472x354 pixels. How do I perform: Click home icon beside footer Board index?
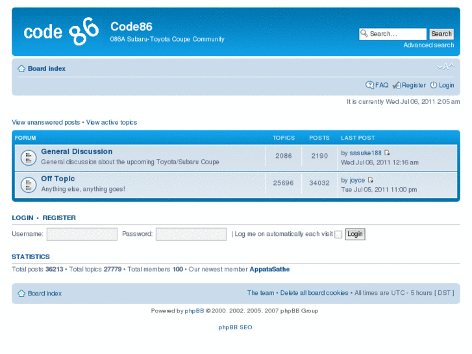point(21,294)
